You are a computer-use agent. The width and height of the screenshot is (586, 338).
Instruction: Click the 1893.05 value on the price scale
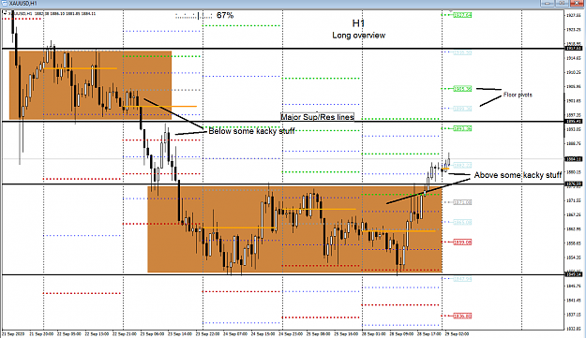tap(574, 129)
